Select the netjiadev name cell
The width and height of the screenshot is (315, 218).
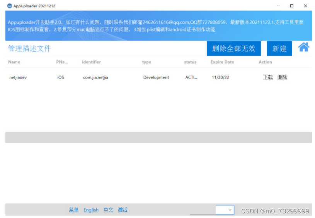(18, 77)
